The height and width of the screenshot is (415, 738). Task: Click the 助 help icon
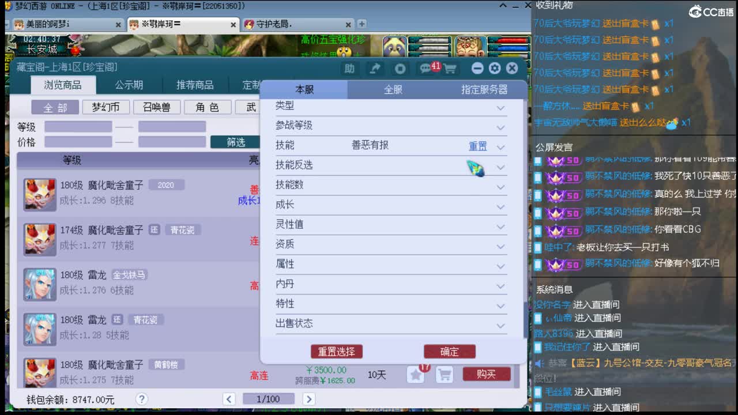click(349, 68)
